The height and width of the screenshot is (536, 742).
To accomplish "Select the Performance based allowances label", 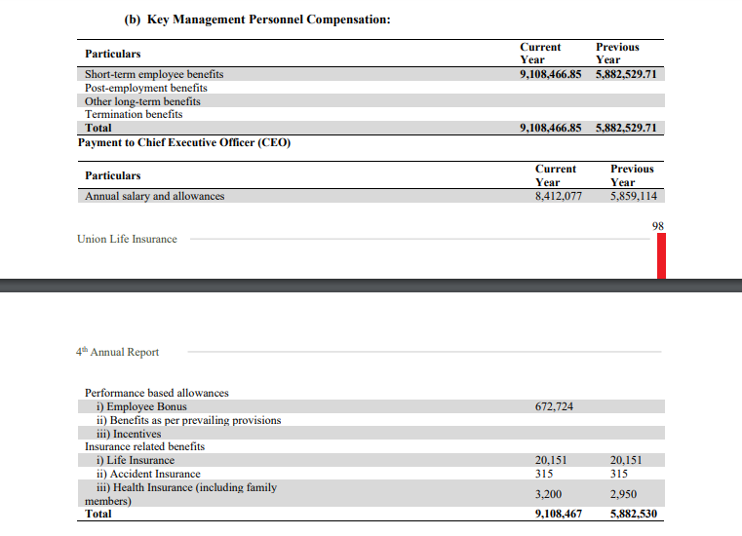I will 156,393.
